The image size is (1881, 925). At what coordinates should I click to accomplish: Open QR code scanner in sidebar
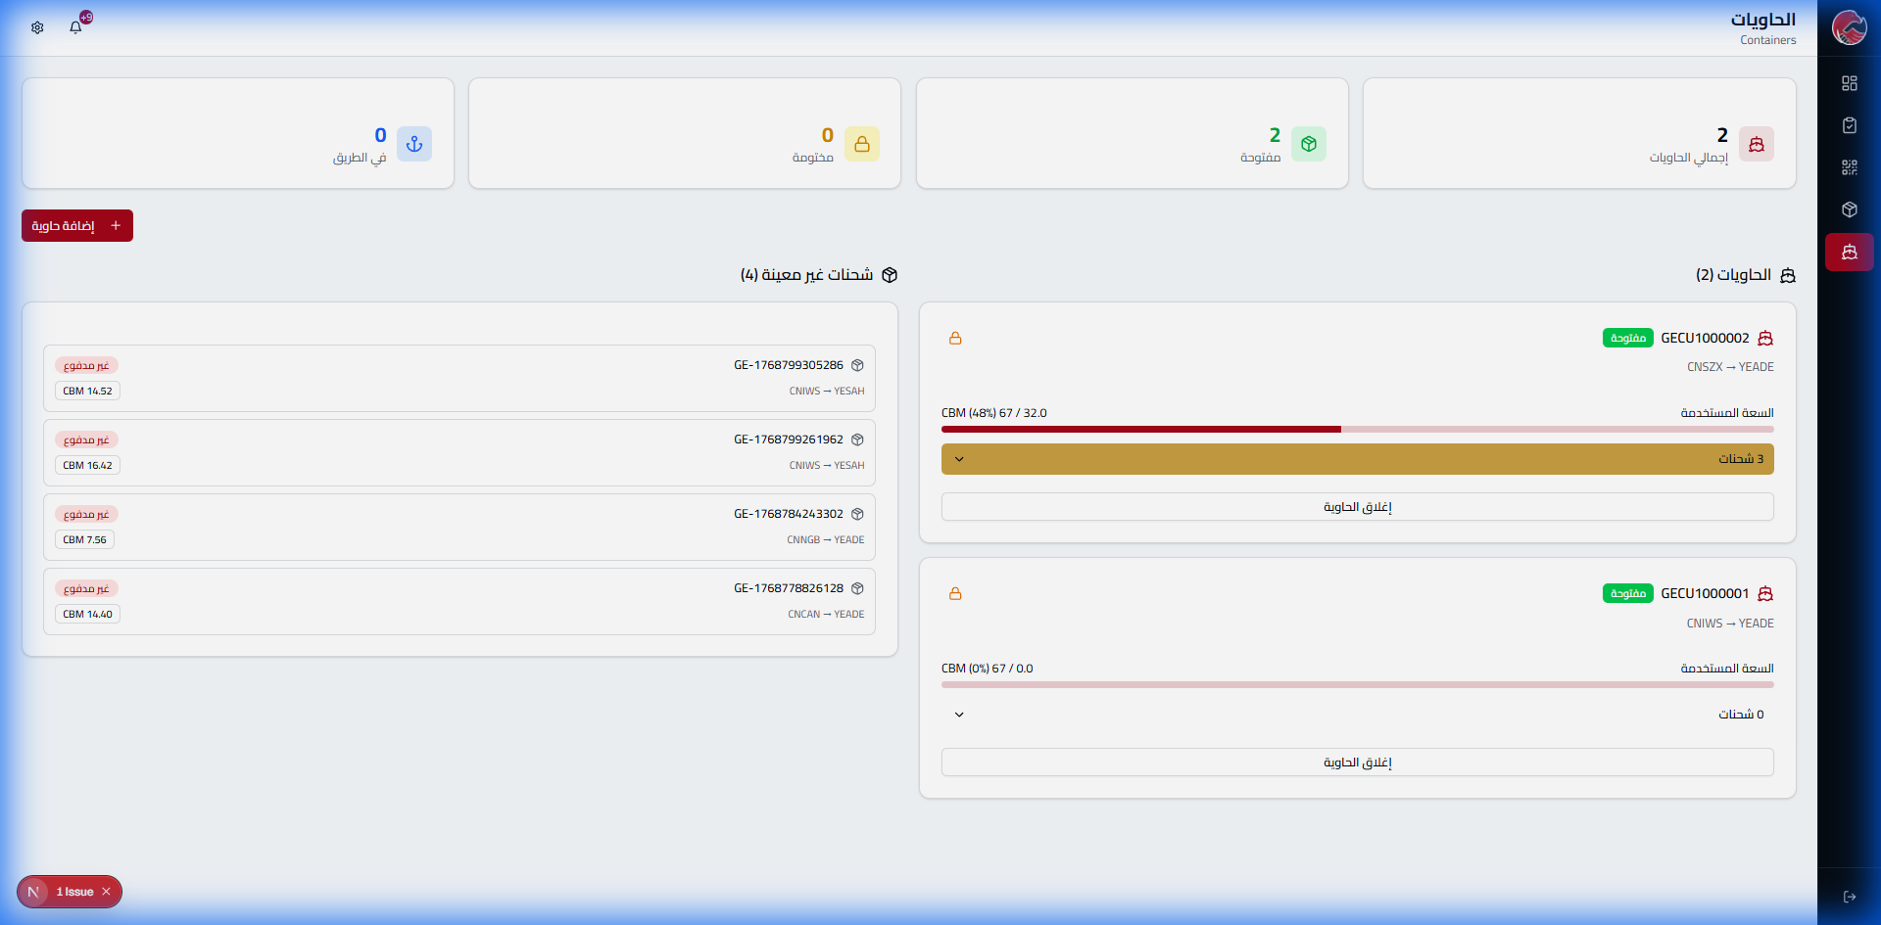click(x=1849, y=167)
